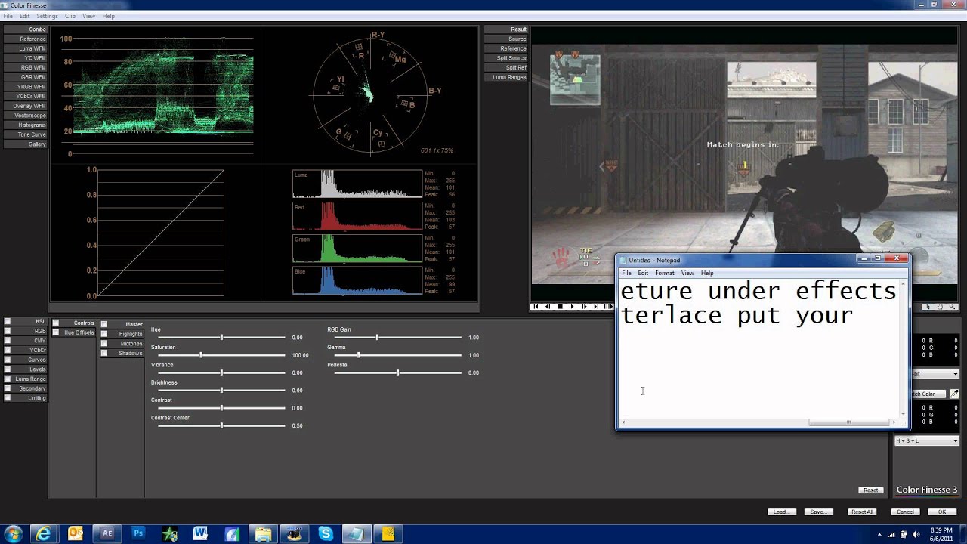Switch to the Histograms display tab
Image resolution: width=967 pixels, height=544 pixels.
click(x=25, y=125)
